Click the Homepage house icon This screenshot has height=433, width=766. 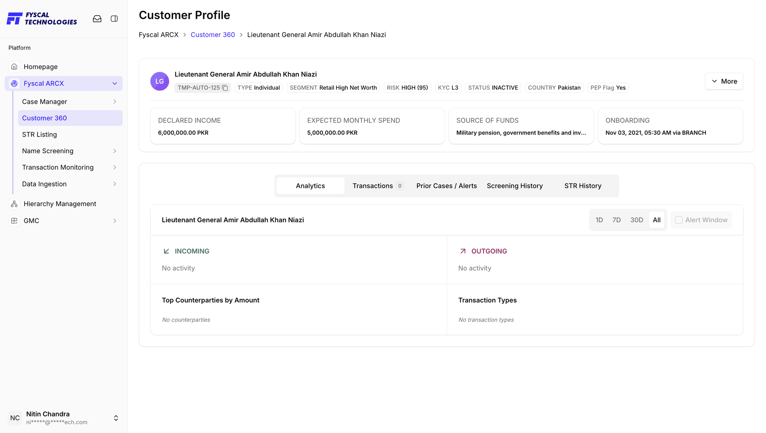point(14,67)
